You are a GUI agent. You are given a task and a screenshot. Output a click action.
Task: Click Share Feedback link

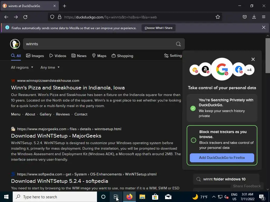pyautogui.click(x=247, y=186)
